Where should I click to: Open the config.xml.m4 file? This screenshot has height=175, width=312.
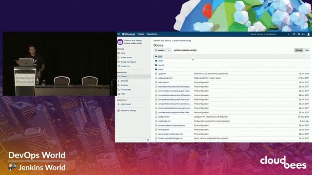164,117
